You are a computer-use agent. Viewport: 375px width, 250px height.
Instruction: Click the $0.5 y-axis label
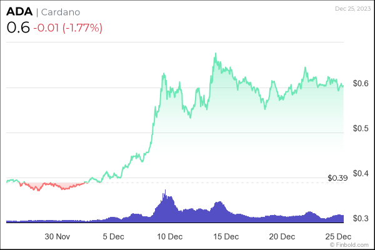(361, 128)
